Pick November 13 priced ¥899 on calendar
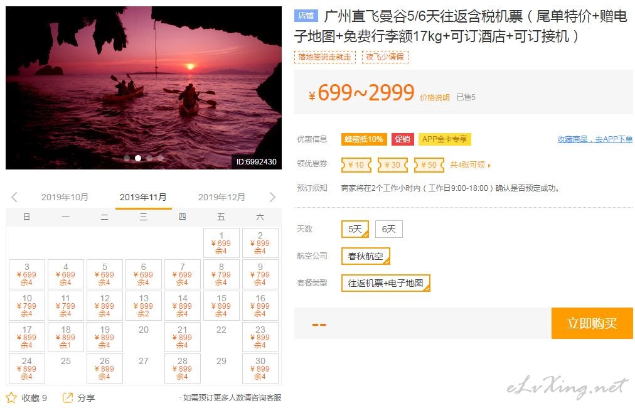 click(144, 306)
